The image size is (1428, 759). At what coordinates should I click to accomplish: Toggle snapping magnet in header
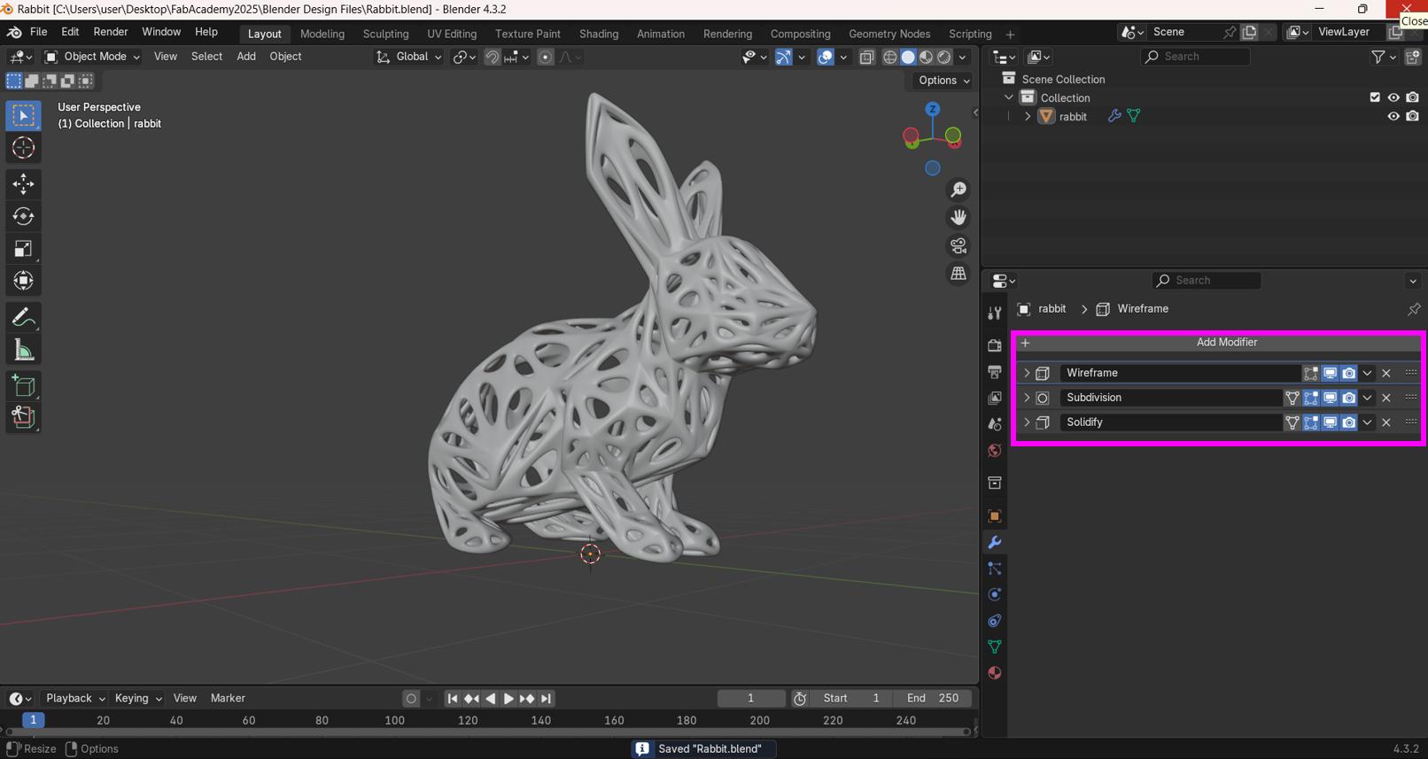[x=492, y=57]
